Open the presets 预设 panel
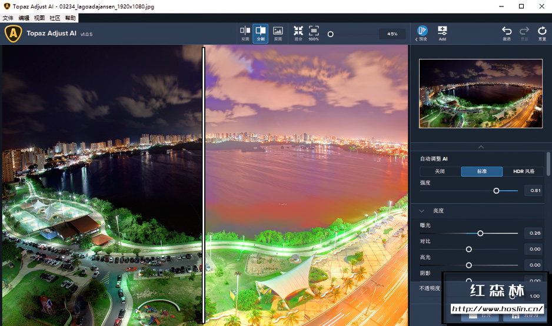 (422, 34)
